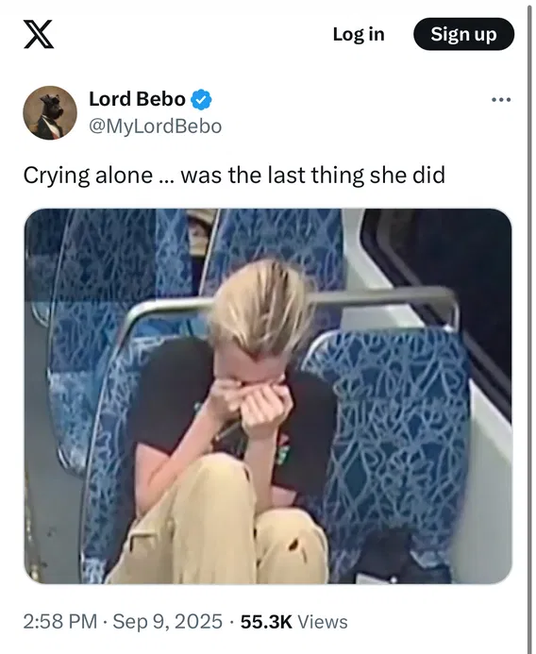Visit the @MyLordBebo handle link
Image resolution: width=536 pixels, height=654 pixels.
tap(155, 126)
